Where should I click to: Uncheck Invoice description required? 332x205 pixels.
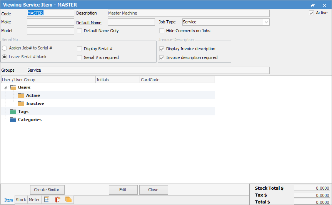pyautogui.click(x=162, y=57)
